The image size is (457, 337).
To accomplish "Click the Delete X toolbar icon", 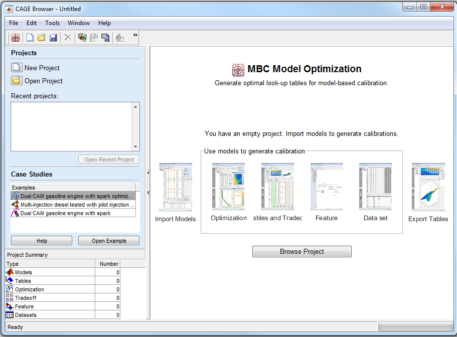I will 68,37.
